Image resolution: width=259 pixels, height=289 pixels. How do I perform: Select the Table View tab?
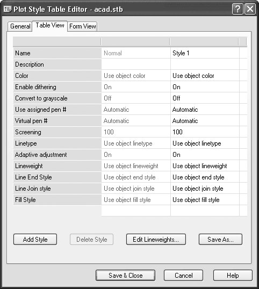tap(50, 25)
